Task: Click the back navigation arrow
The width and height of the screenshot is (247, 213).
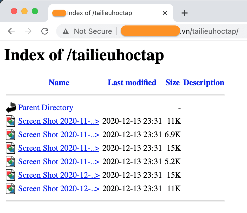Action: 11,31
